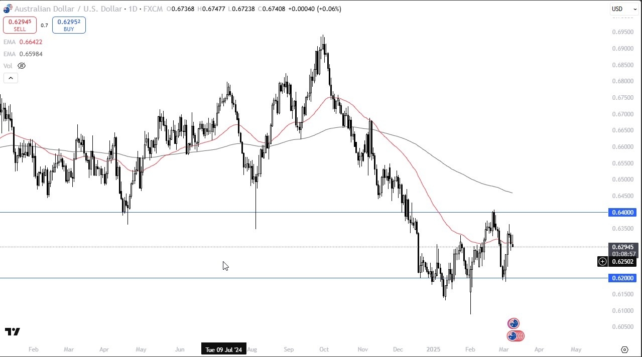Open the single Australian flag event marker
This screenshot has width=642, height=357.
[513, 323]
